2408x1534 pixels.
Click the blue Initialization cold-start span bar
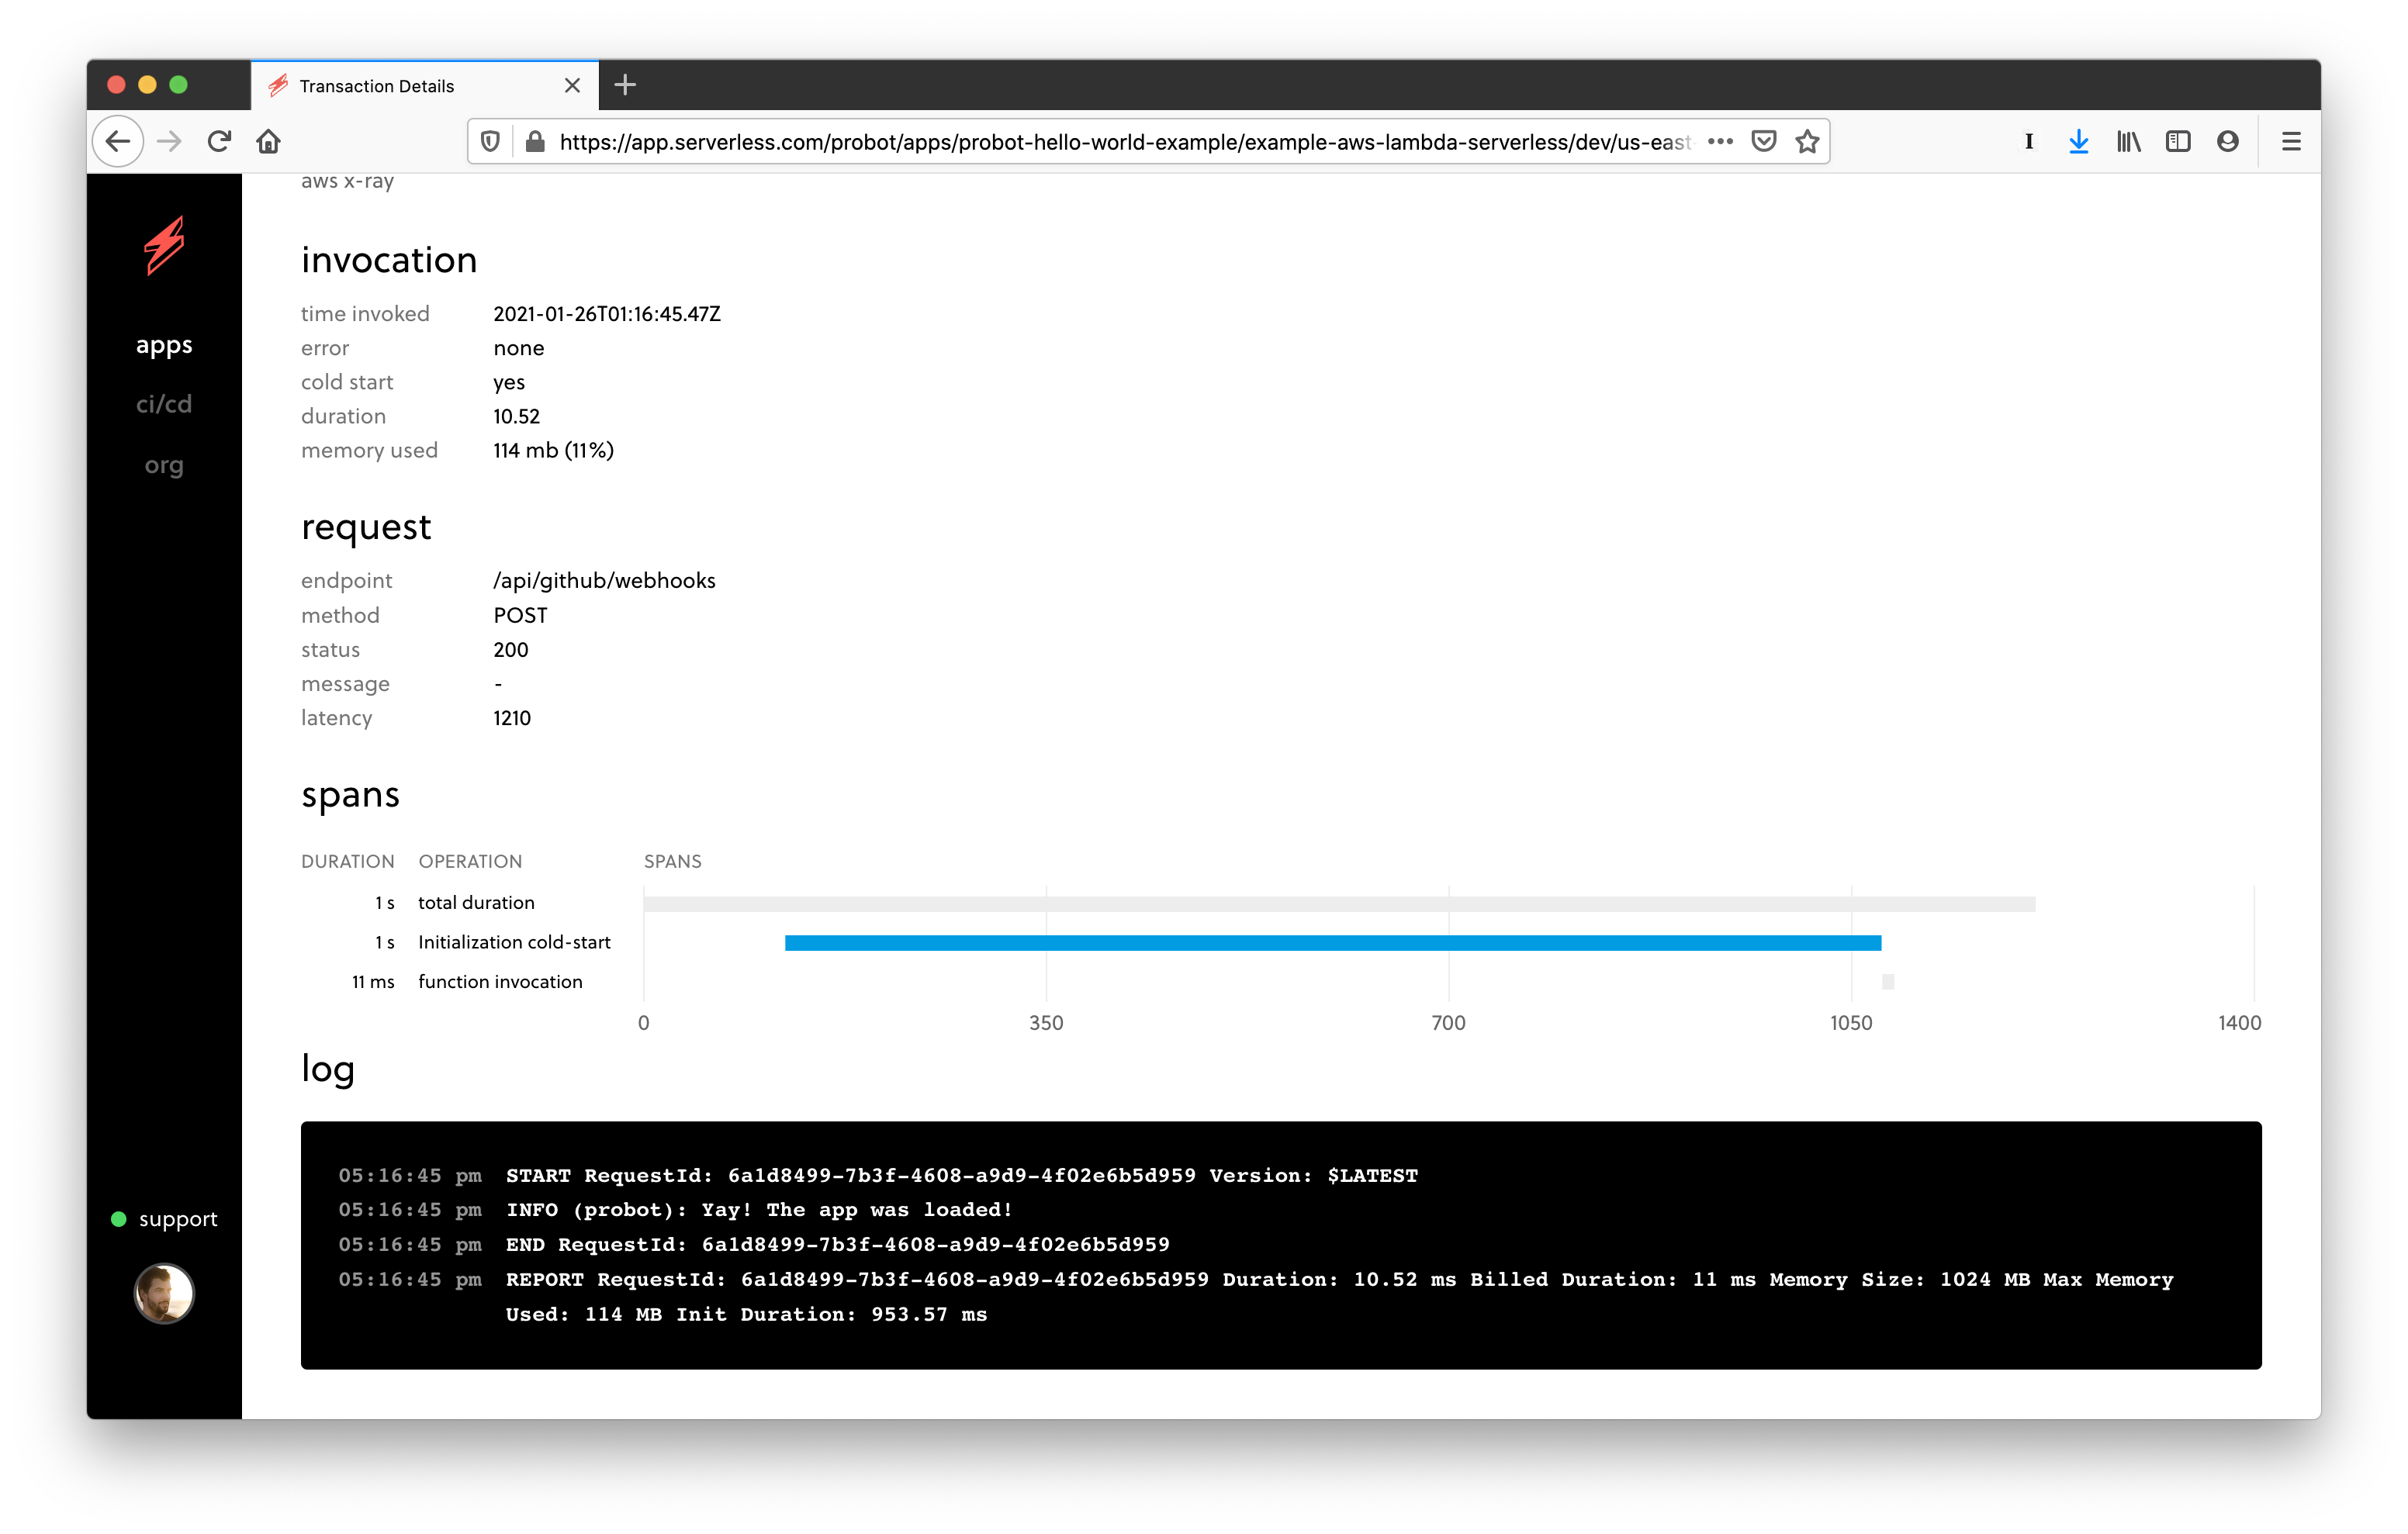click(x=1332, y=942)
